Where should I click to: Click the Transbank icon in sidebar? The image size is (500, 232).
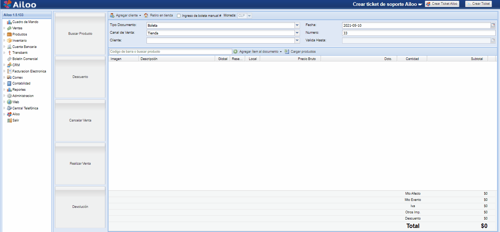(x=10, y=53)
